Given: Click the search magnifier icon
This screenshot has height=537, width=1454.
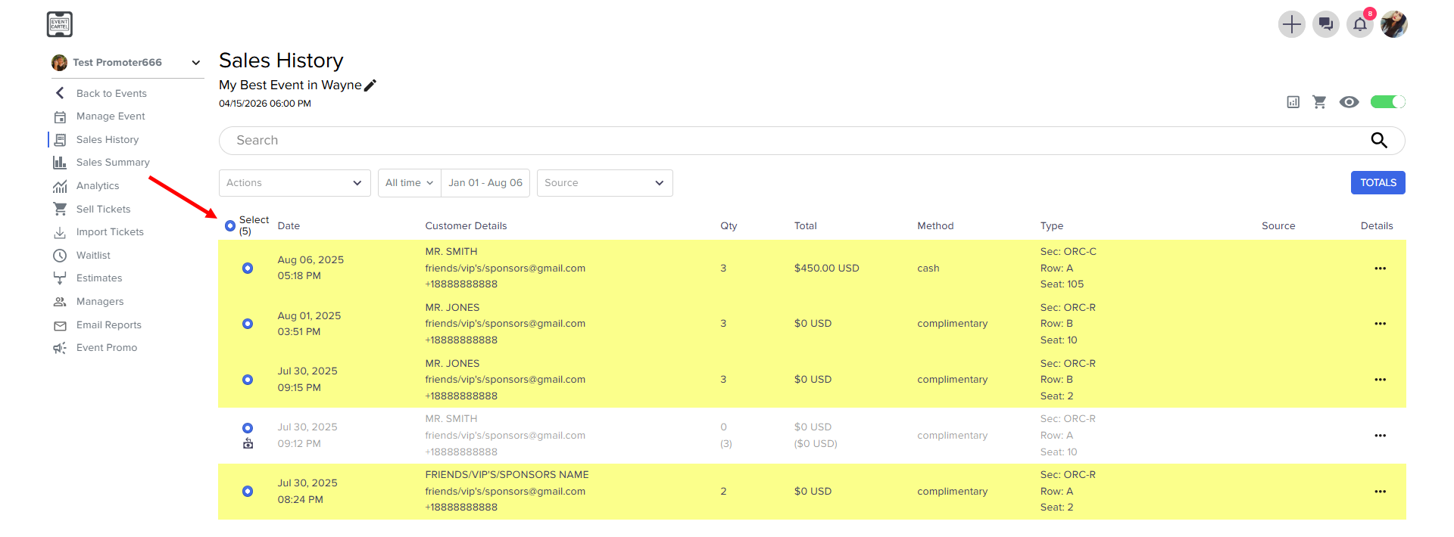Looking at the screenshot, I should pos(1379,140).
